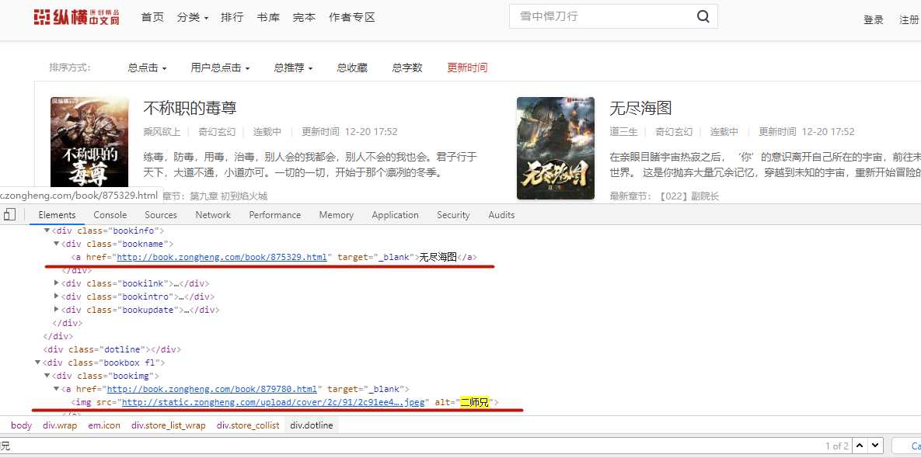Open the 不称职的毒尊 book title
This screenshot has height=458, width=921.
point(190,108)
